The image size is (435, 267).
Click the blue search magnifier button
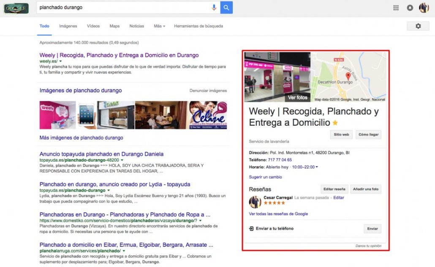(226, 8)
